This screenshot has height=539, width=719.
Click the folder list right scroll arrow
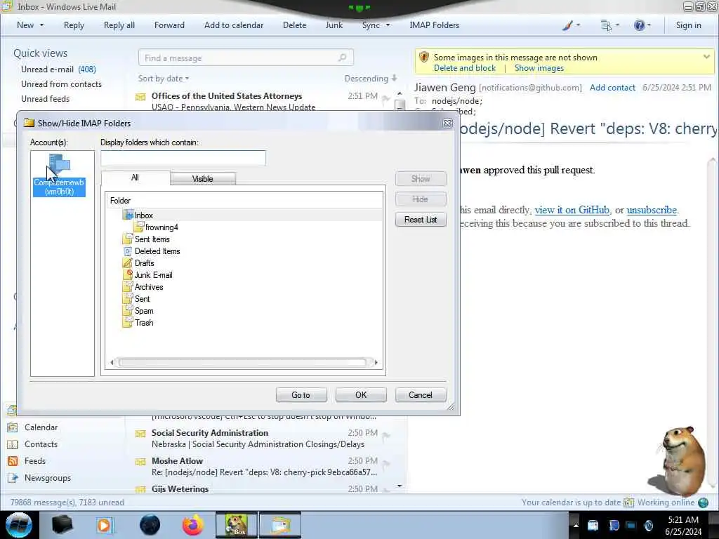click(376, 363)
